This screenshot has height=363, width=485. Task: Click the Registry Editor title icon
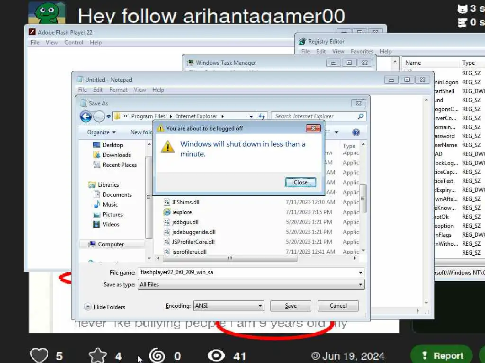(x=302, y=42)
